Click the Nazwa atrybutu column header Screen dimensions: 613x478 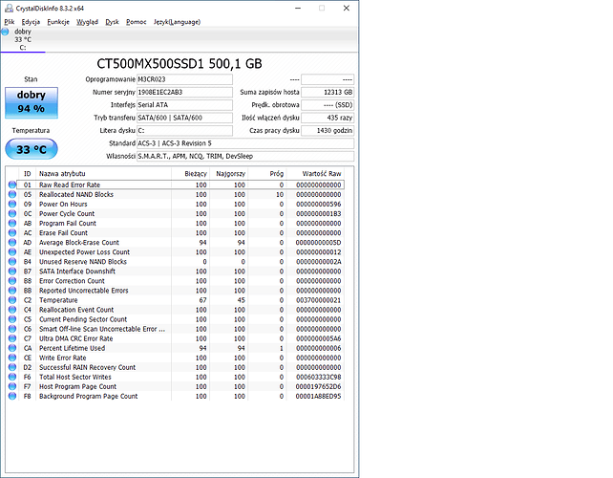(x=103, y=173)
